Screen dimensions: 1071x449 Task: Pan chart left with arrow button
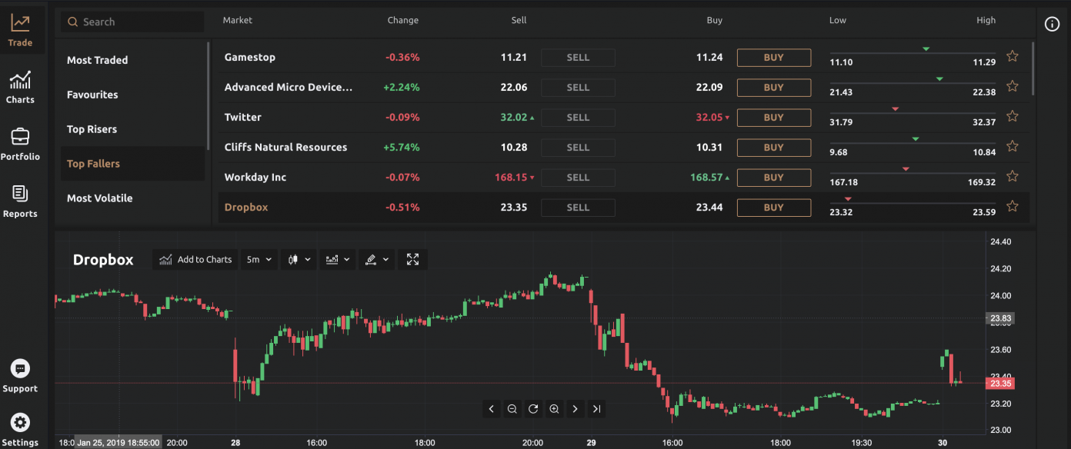[492, 409]
